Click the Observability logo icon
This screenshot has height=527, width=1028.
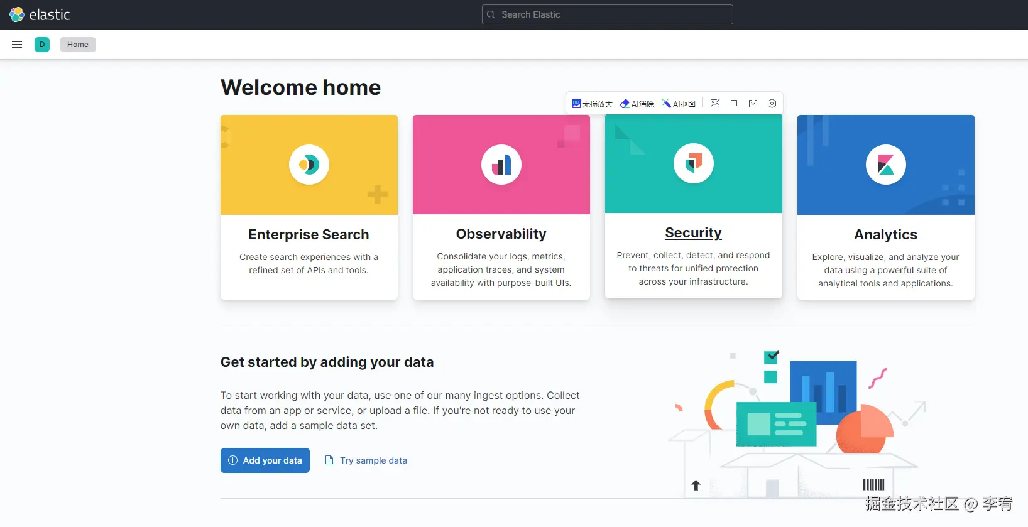coord(501,165)
